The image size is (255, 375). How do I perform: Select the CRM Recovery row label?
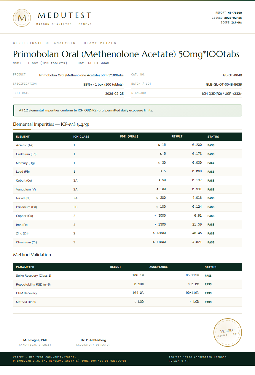coord(27,293)
